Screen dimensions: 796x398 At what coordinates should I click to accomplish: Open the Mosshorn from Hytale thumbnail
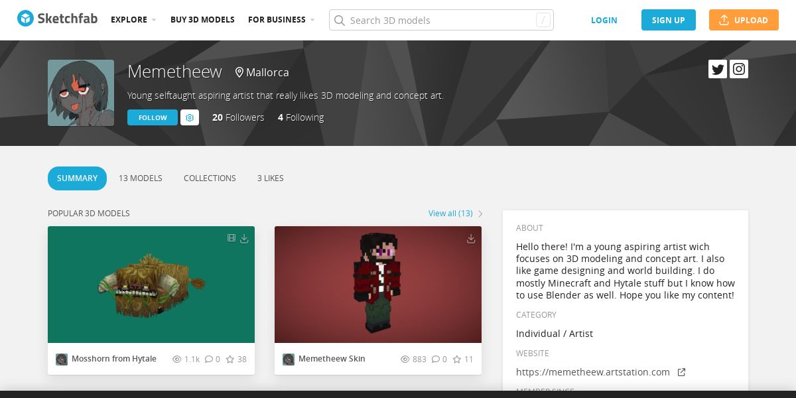tap(151, 285)
